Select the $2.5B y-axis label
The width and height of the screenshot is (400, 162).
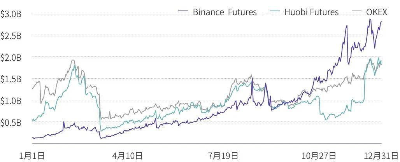point(11,36)
